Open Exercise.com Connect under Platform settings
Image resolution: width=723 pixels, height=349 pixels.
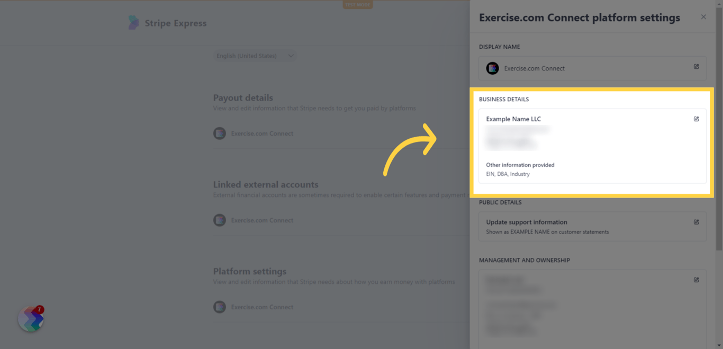pos(262,307)
